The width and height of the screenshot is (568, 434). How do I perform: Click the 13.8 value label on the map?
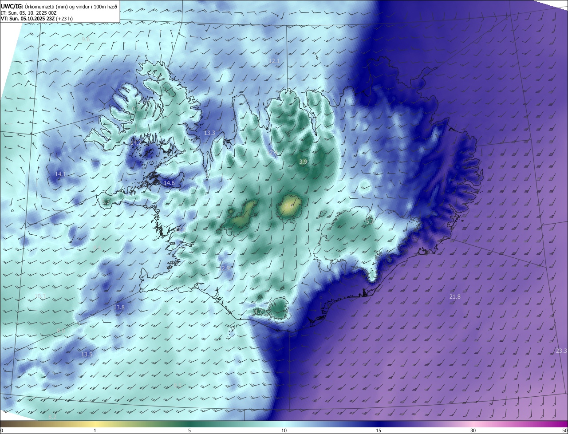click(119, 307)
